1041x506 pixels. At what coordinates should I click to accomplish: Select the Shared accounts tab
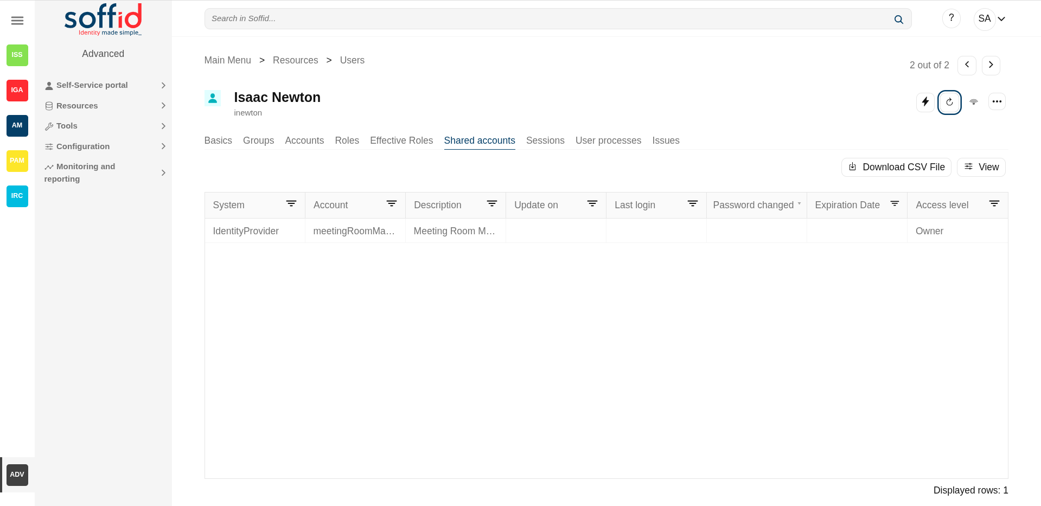coord(480,140)
